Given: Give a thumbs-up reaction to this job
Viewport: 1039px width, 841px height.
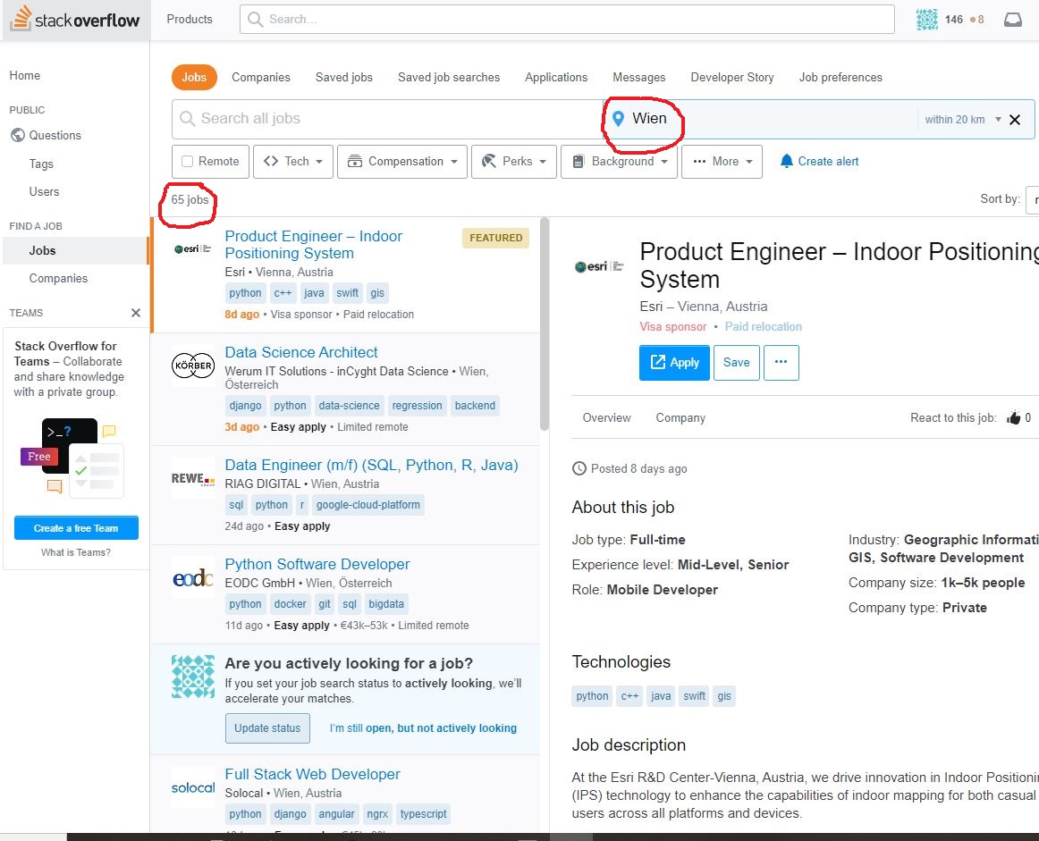Looking at the screenshot, I should pyautogui.click(x=1016, y=417).
